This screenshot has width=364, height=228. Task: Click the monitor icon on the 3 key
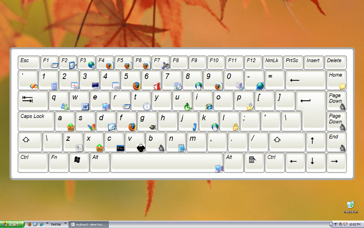tap(95, 86)
